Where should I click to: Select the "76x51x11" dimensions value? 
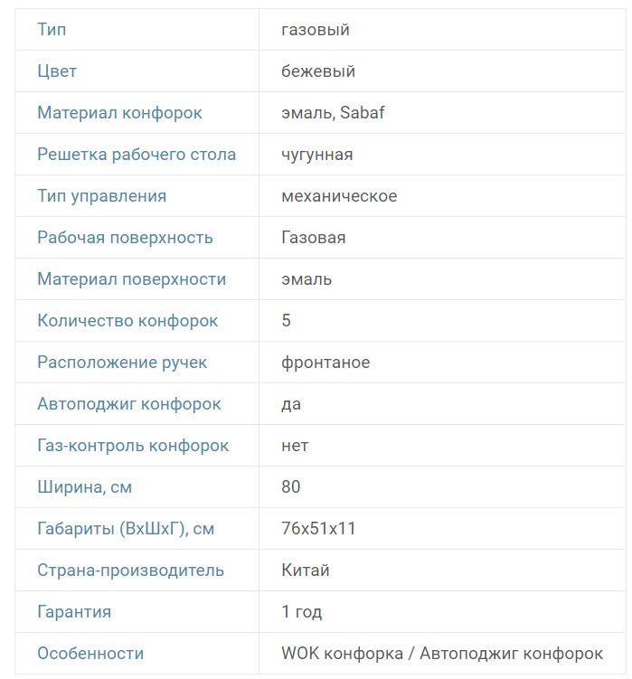pos(318,529)
